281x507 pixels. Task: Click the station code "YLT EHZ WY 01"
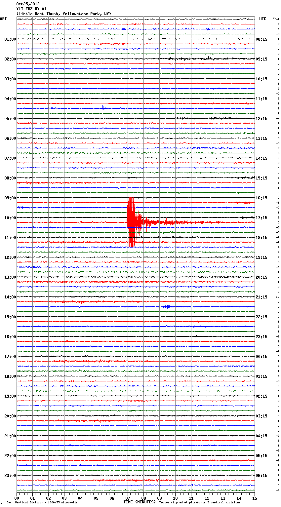click(31, 9)
